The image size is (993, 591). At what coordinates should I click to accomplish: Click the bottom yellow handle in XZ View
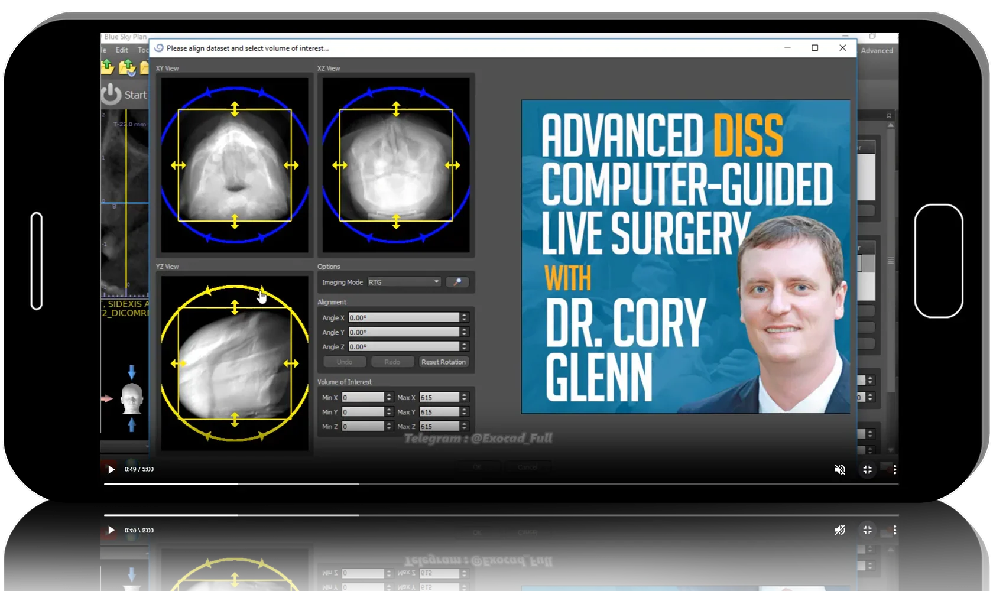click(396, 221)
